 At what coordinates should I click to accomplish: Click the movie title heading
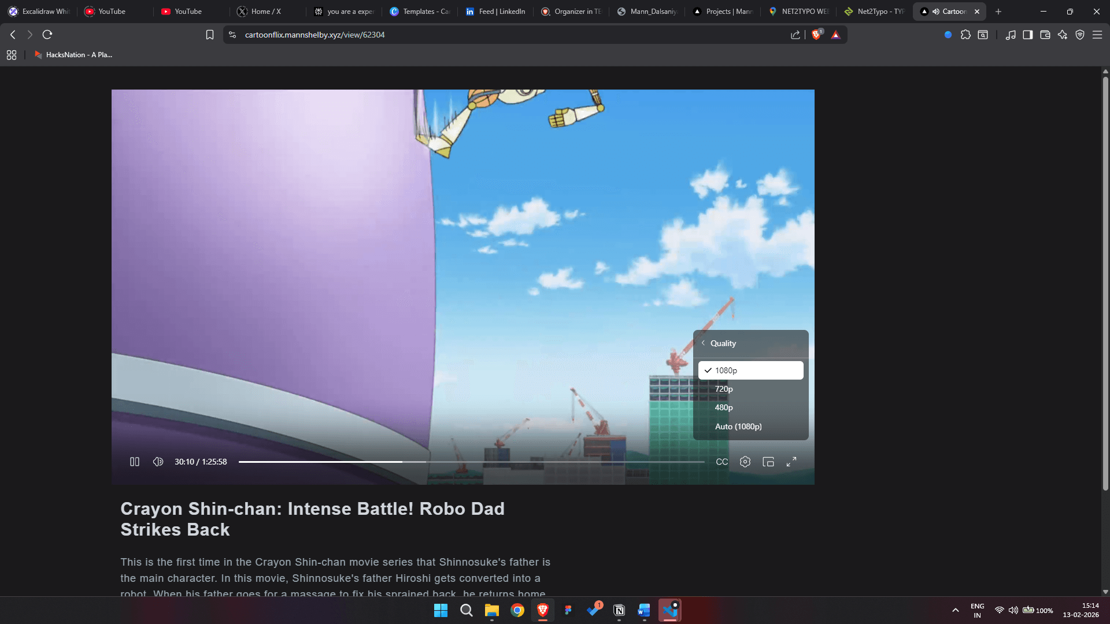pos(312,519)
